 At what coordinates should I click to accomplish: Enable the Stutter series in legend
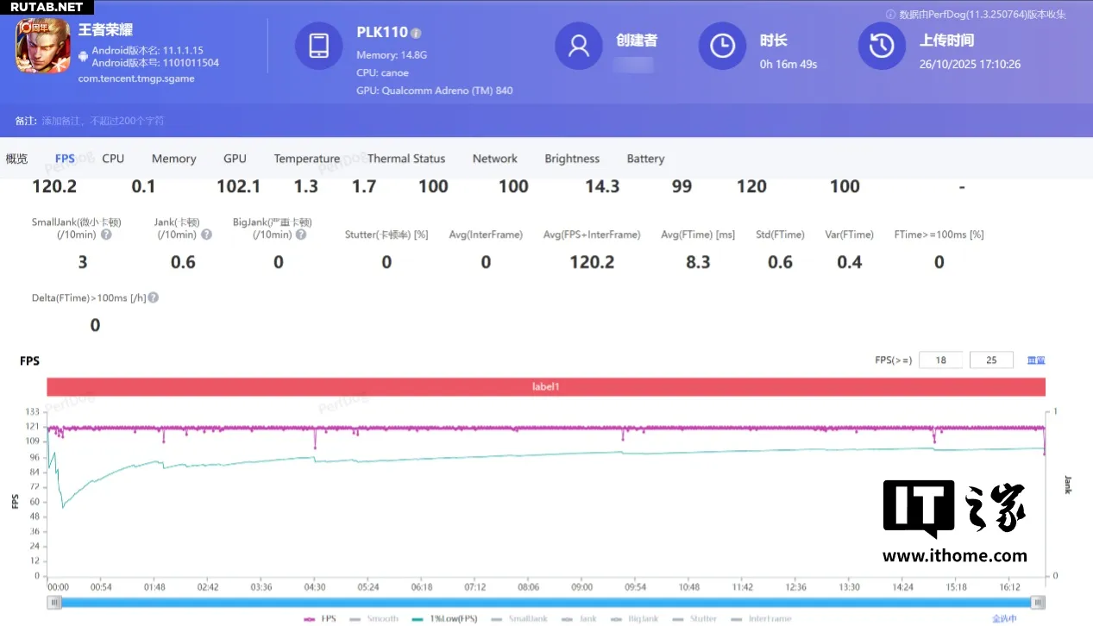[694, 618]
